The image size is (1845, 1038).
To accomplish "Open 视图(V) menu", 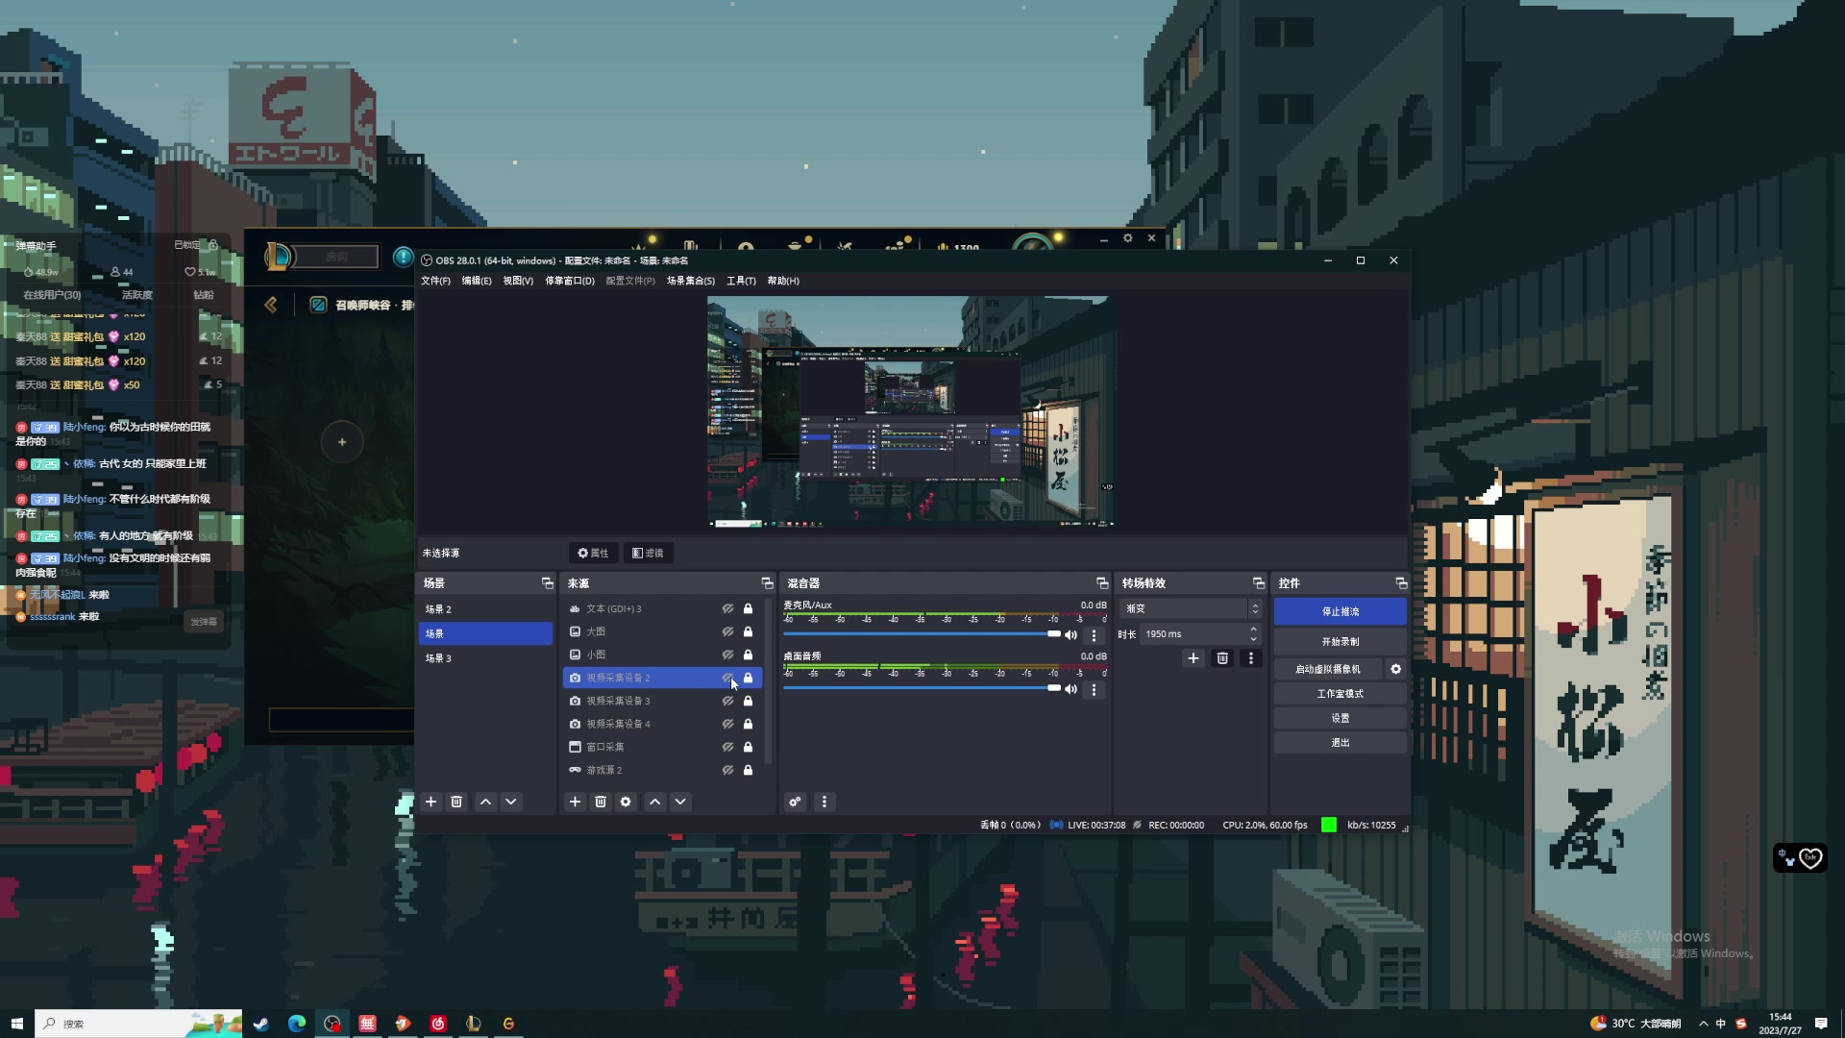I will point(518,281).
